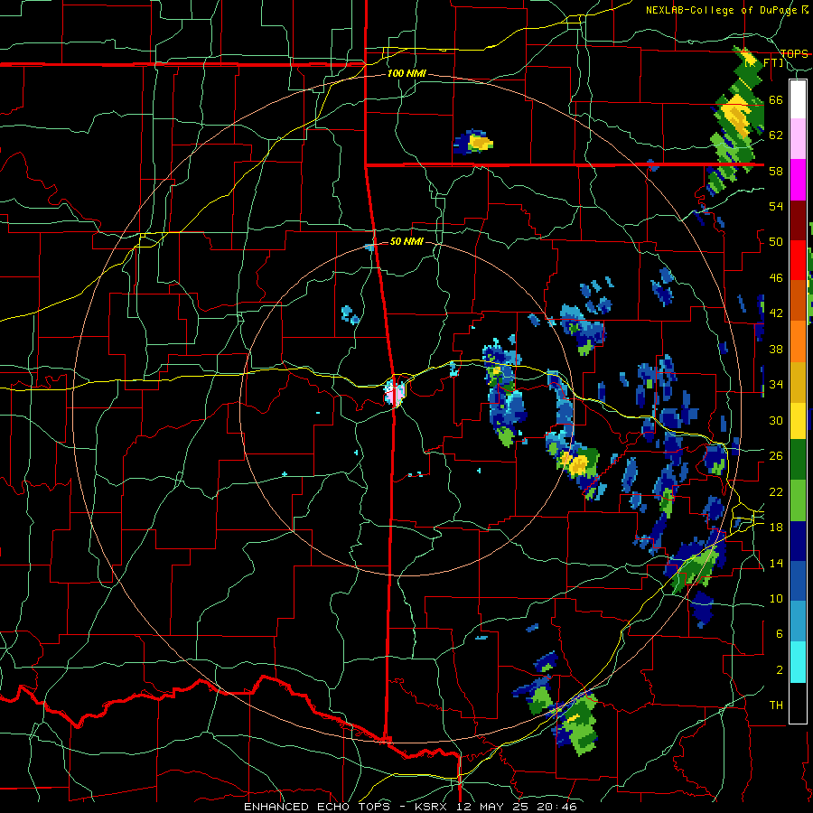Click the isolated yellow-core echo north of the radar

473,142
